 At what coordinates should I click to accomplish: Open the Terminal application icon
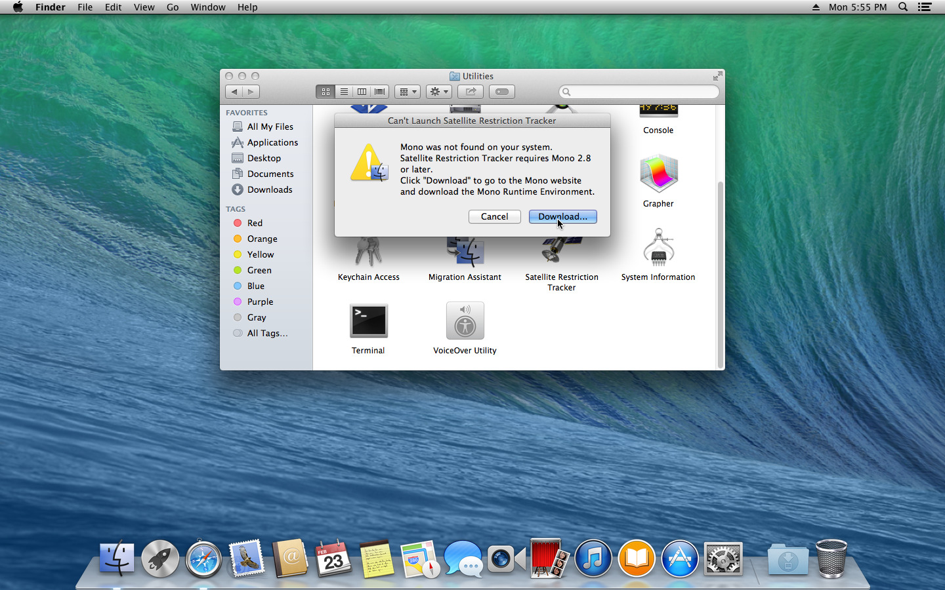[x=368, y=321]
